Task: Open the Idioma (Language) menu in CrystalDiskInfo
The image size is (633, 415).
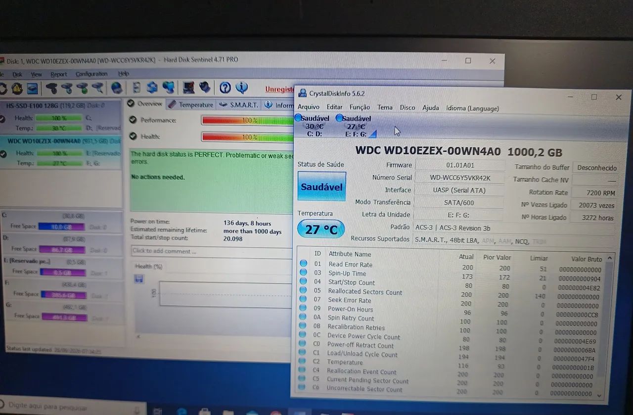Action: [472, 108]
